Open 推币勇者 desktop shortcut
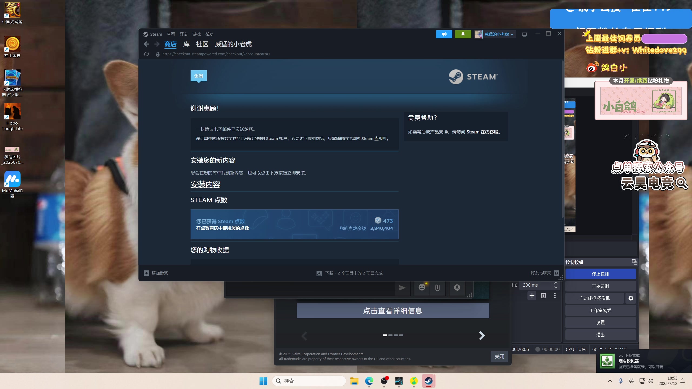Viewport: 692px width, 389px height. click(x=12, y=47)
